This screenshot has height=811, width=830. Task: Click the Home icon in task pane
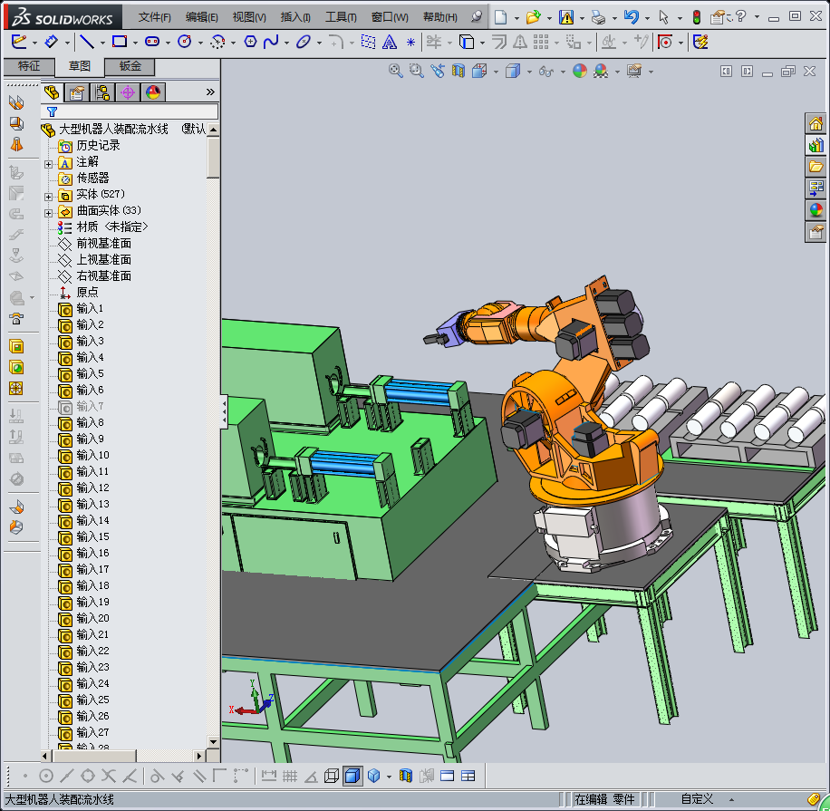pyautogui.click(x=816, y=123)
